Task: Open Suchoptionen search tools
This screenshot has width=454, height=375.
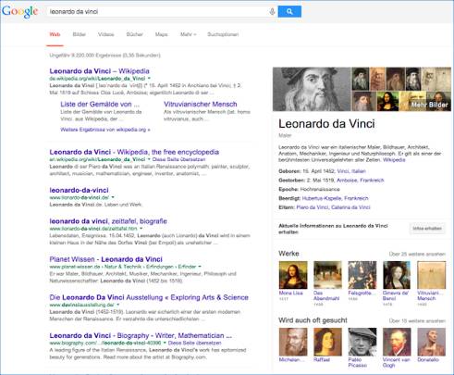Action: click(223, 34)
